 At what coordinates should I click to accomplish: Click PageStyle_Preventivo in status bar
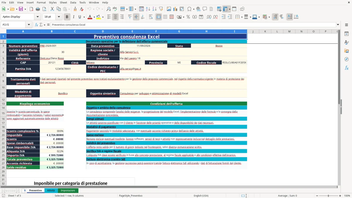131,196
